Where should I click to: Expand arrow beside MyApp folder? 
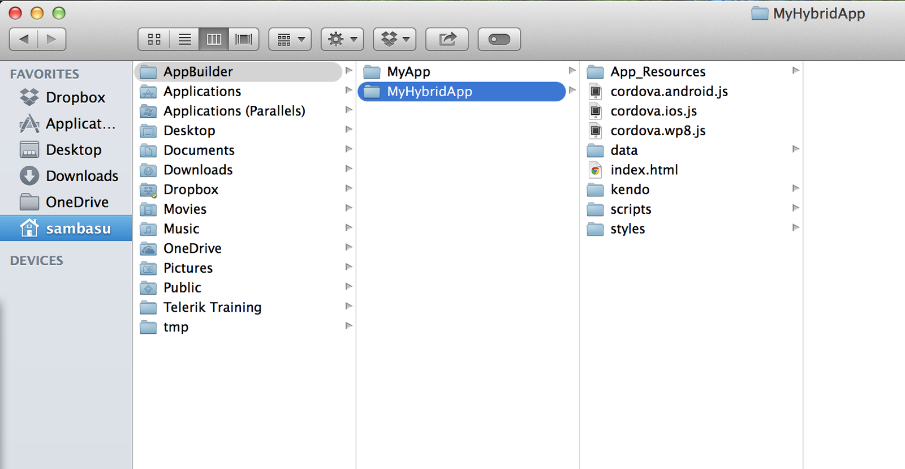[x=572, y=71]
